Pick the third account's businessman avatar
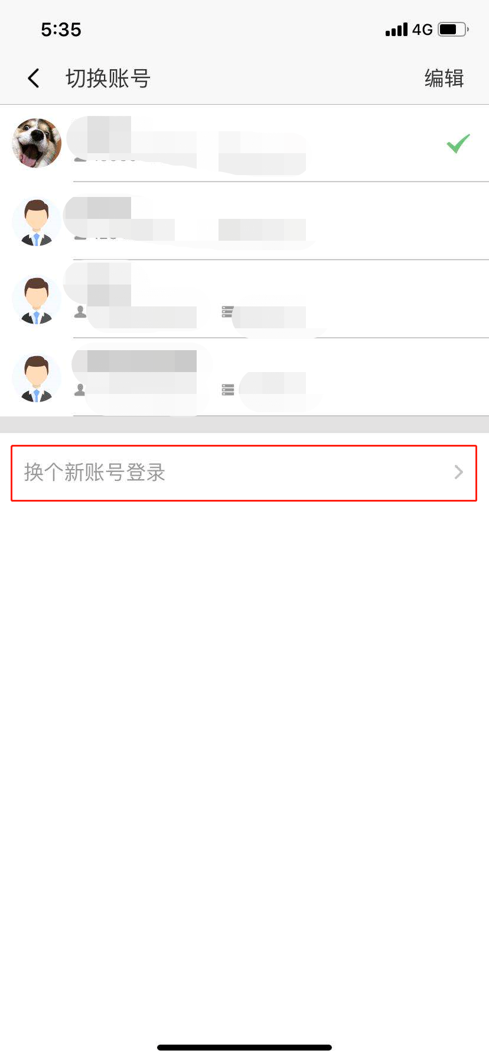 pyautogui.click(x=37, y=299)
